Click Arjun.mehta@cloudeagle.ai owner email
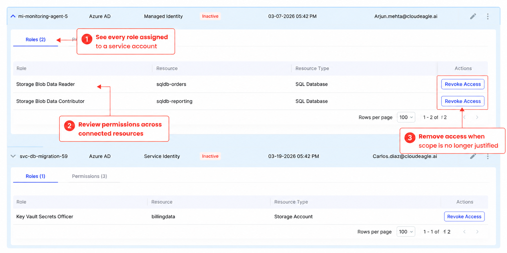 pyautogui.click(x=406, y=16)
